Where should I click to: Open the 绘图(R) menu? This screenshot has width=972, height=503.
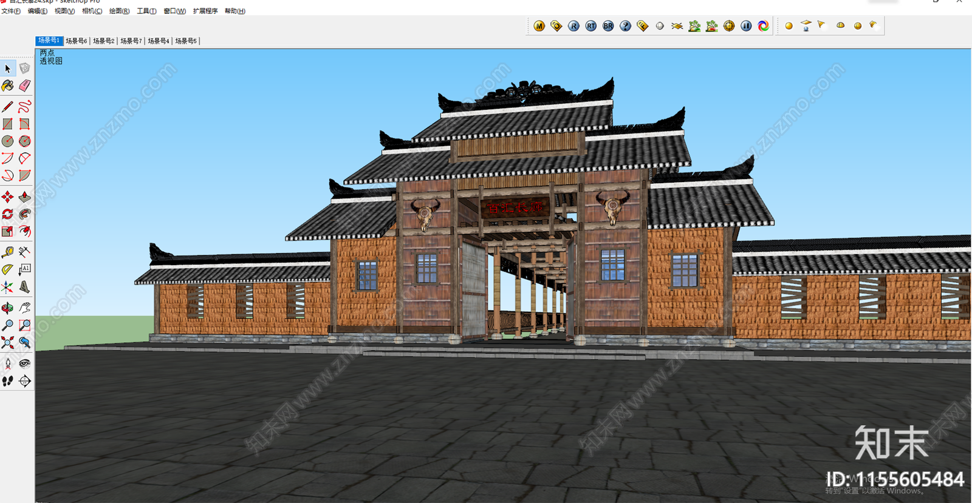pos(119,11)
